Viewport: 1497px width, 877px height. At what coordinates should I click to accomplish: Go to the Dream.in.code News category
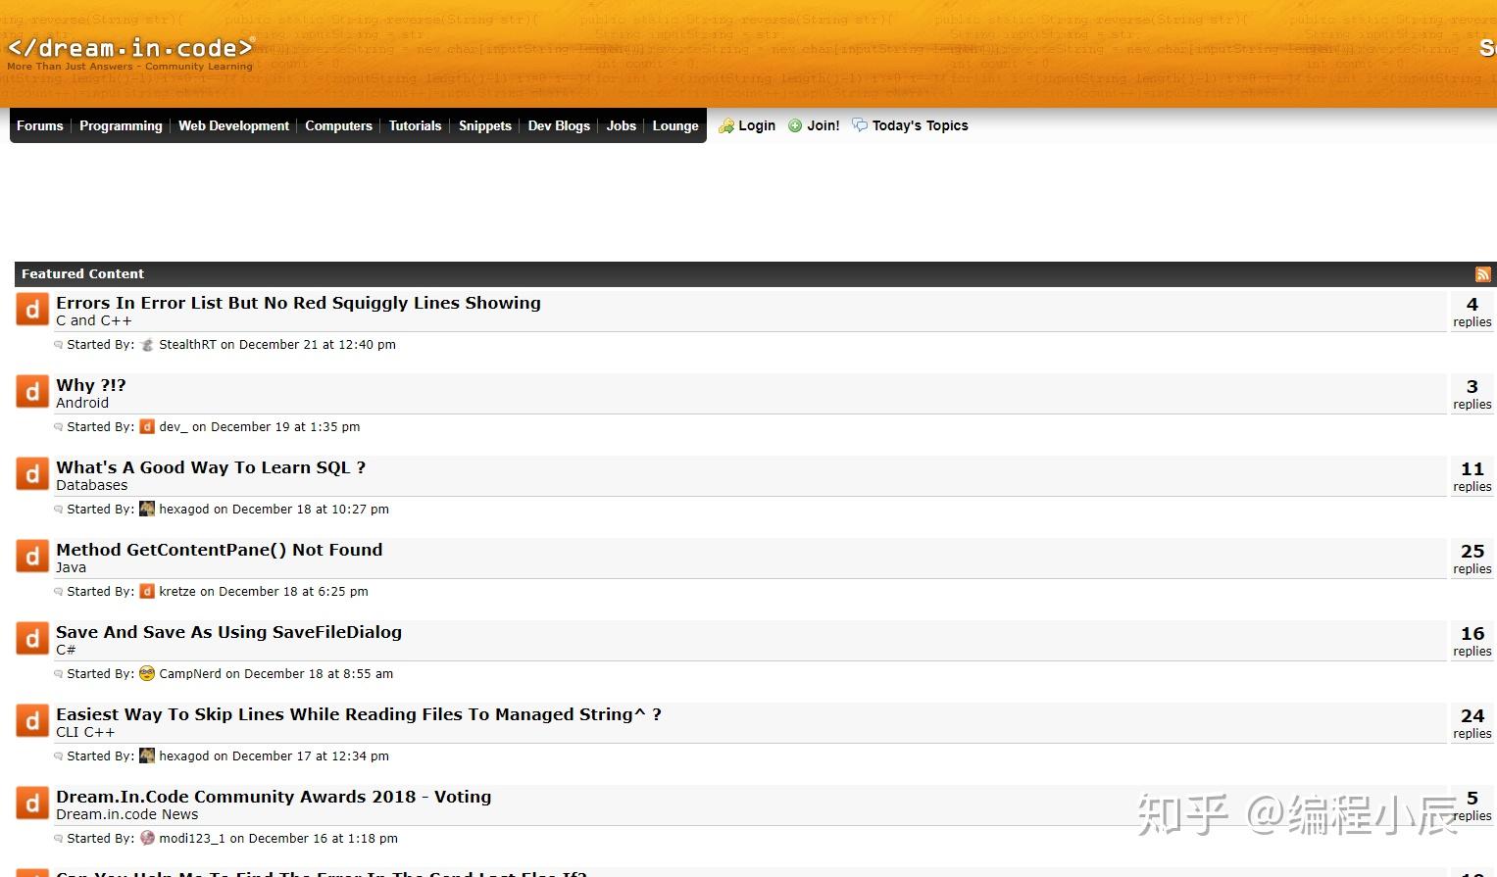pyautogui.click(x=127, y=814)
